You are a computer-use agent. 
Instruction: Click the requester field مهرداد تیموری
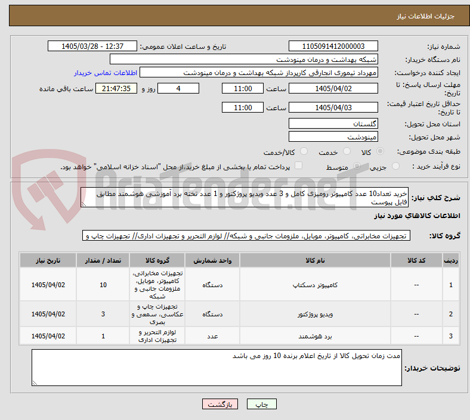click(x=259, y=73)
